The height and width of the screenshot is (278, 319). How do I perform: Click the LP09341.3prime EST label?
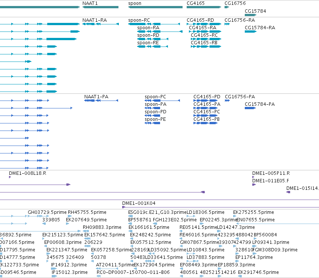pos(271,243)
